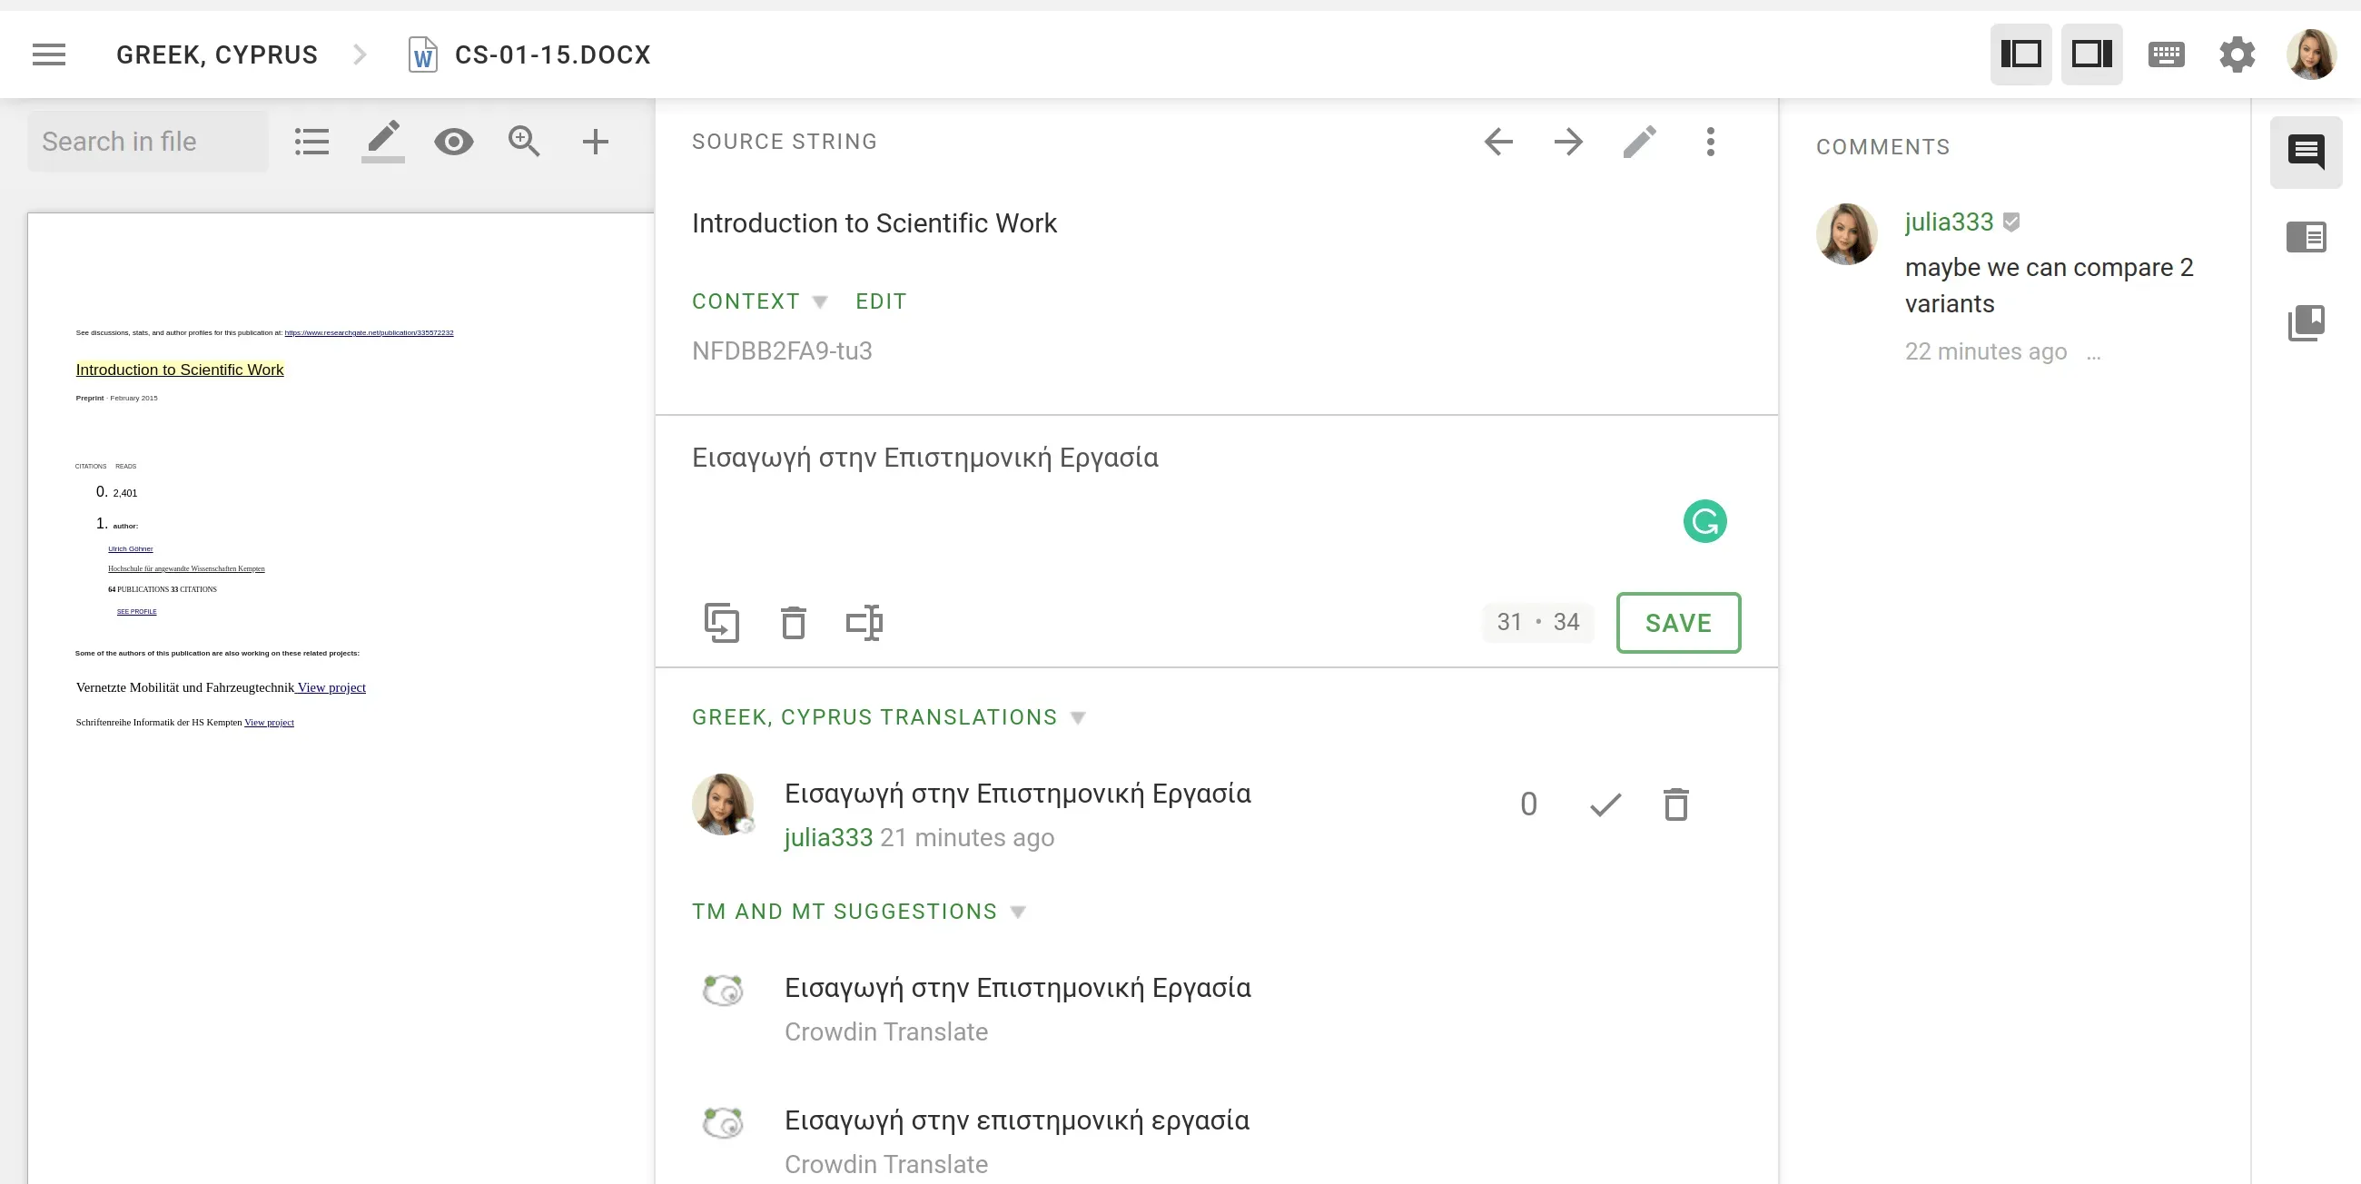
Task: Click the EDIT tab in source string panel
Action: 882,301
